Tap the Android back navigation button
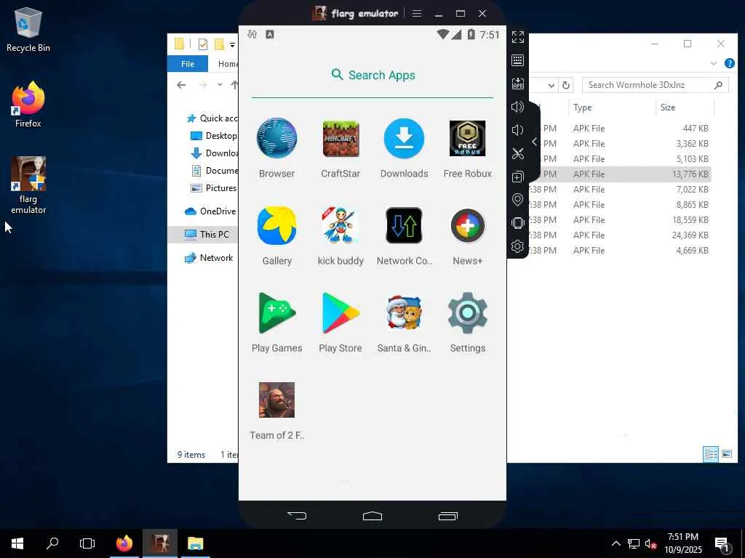The image size is (745, 558). point(297,516)
